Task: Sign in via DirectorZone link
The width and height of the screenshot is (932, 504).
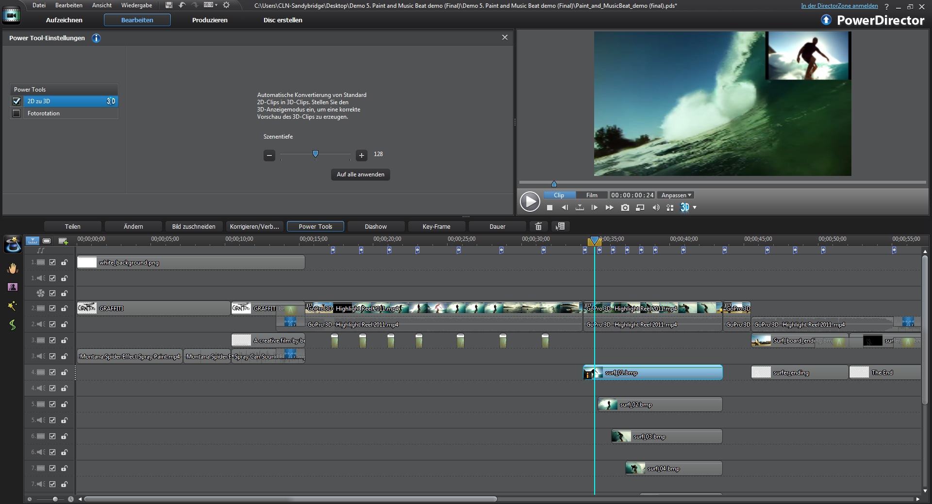Action: click(839, 6)
